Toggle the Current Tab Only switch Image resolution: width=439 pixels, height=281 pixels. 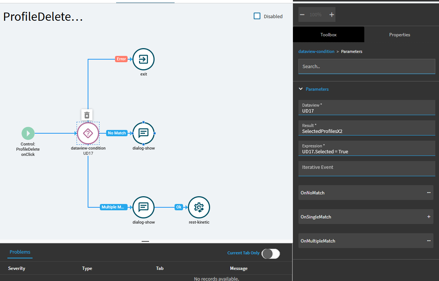(x=270, y=254)
